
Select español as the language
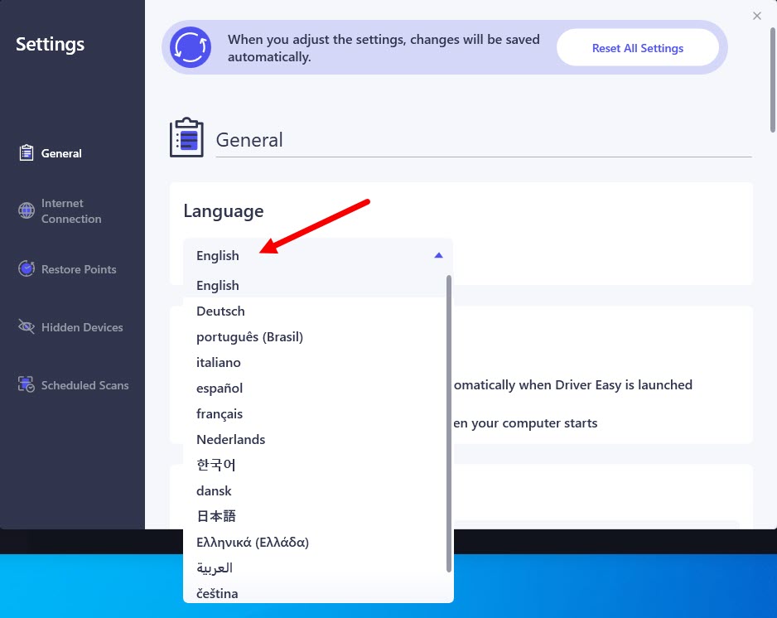[220, 389]
